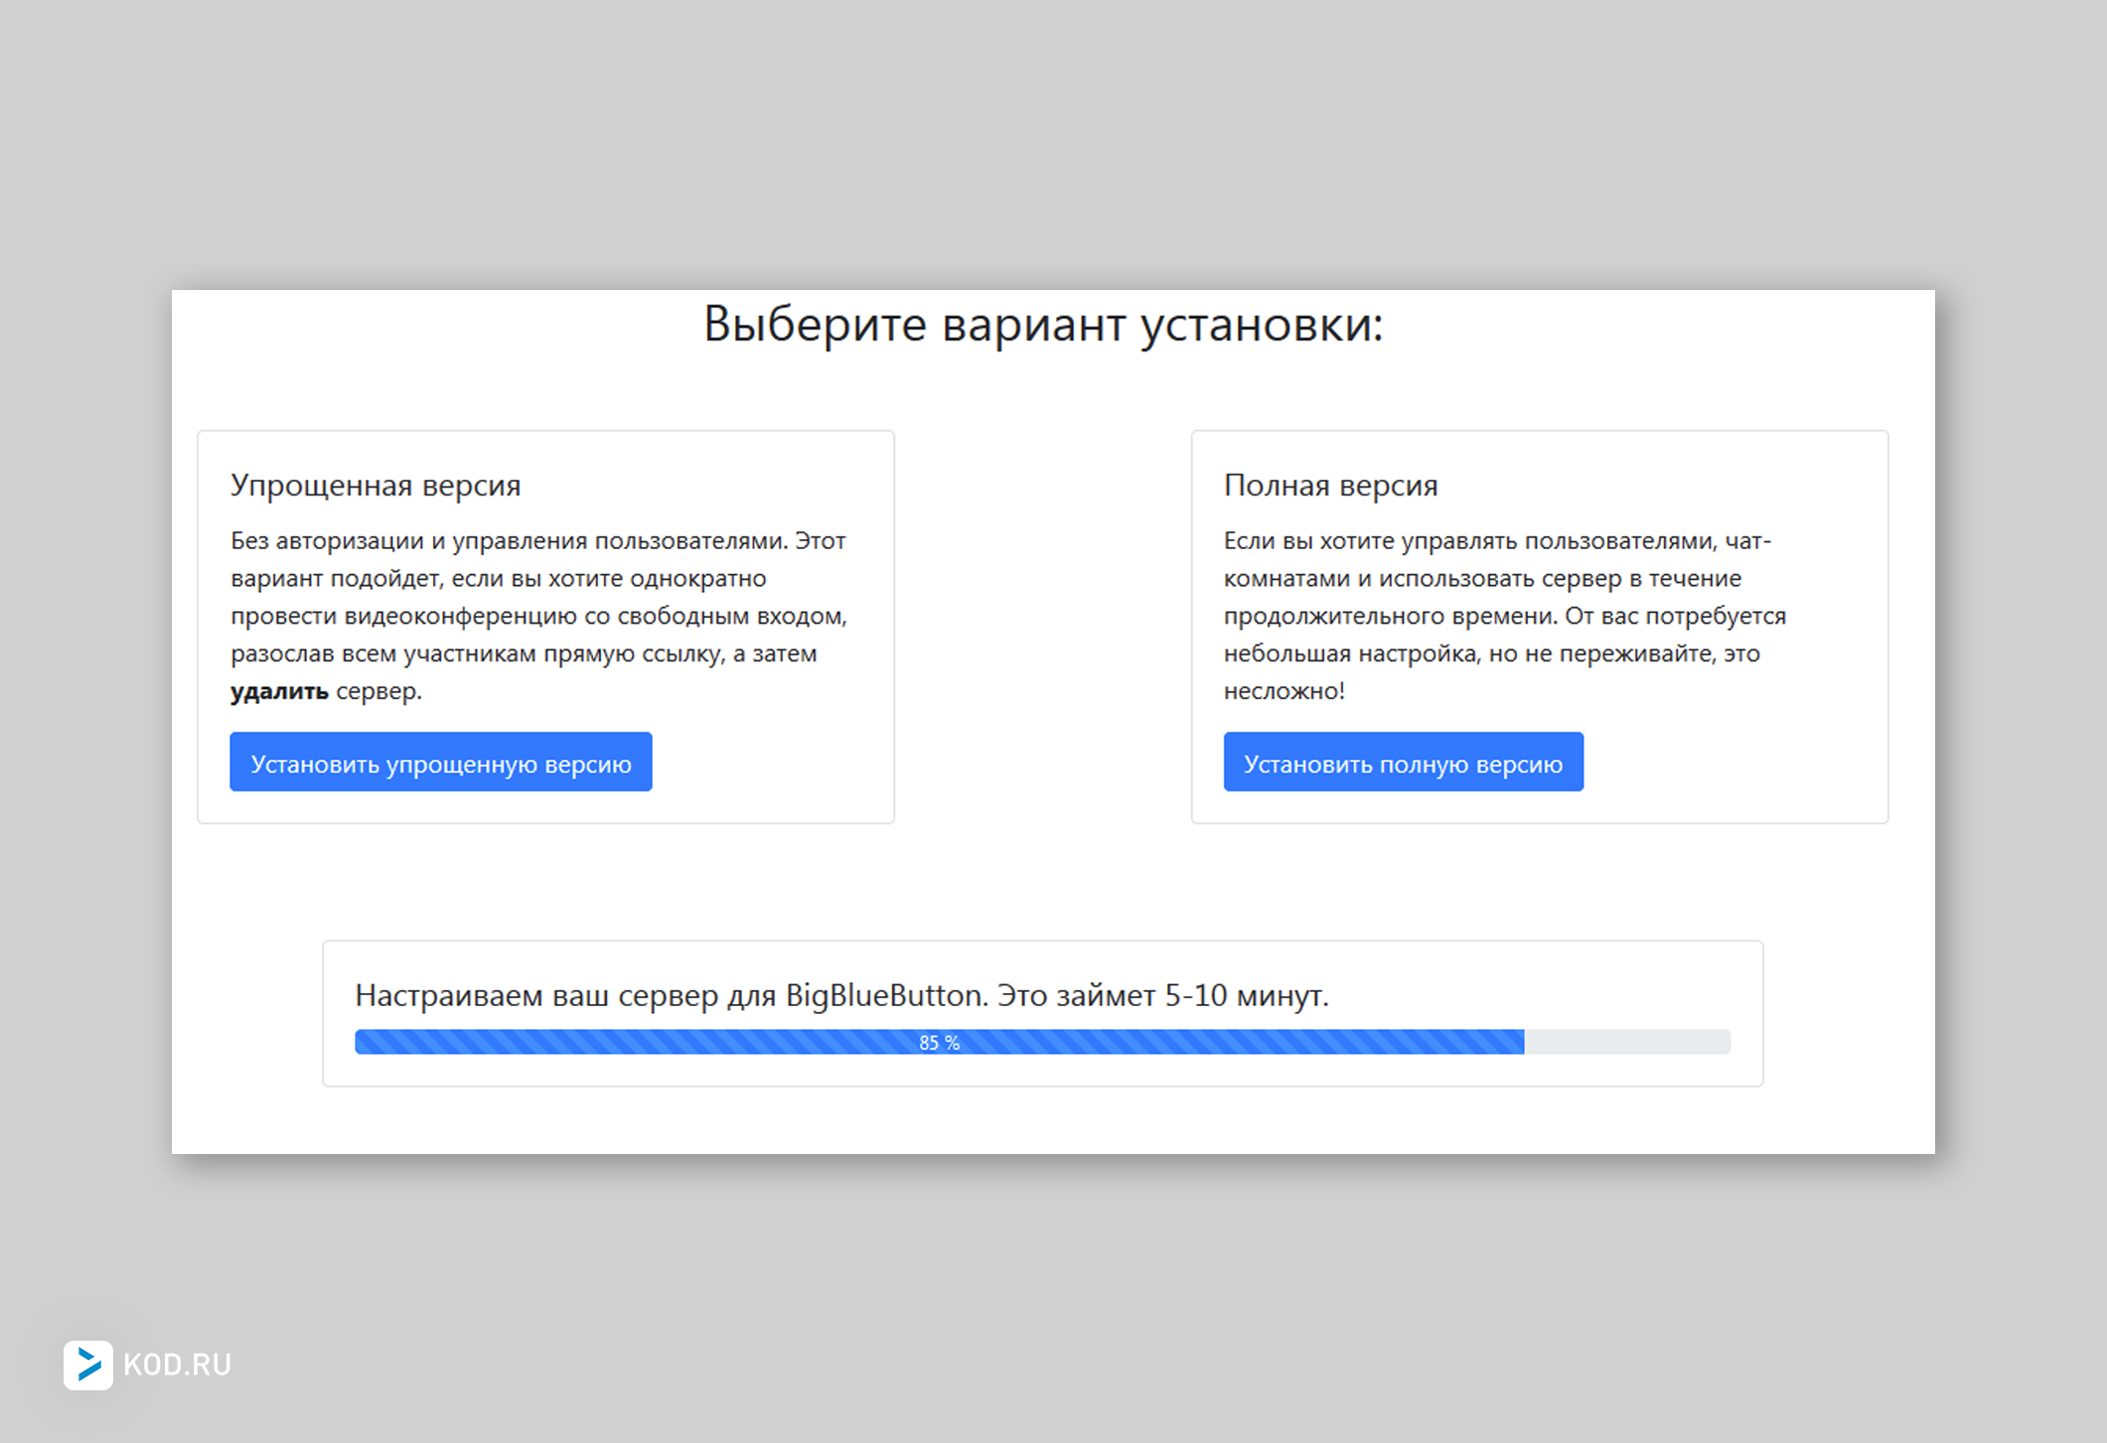The width and height of the screenshot is (2107, 1443).
Task: Click the gray unfilled end of progress bar
Action: point(1627,1042)
